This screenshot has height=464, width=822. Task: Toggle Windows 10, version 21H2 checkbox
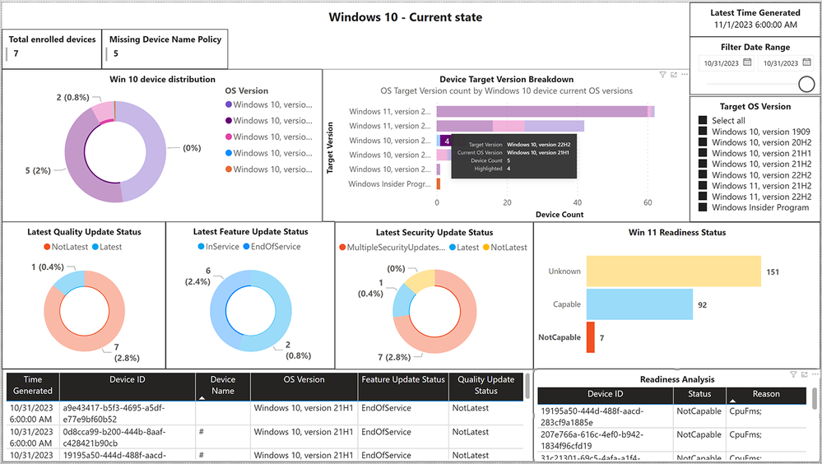703,164
